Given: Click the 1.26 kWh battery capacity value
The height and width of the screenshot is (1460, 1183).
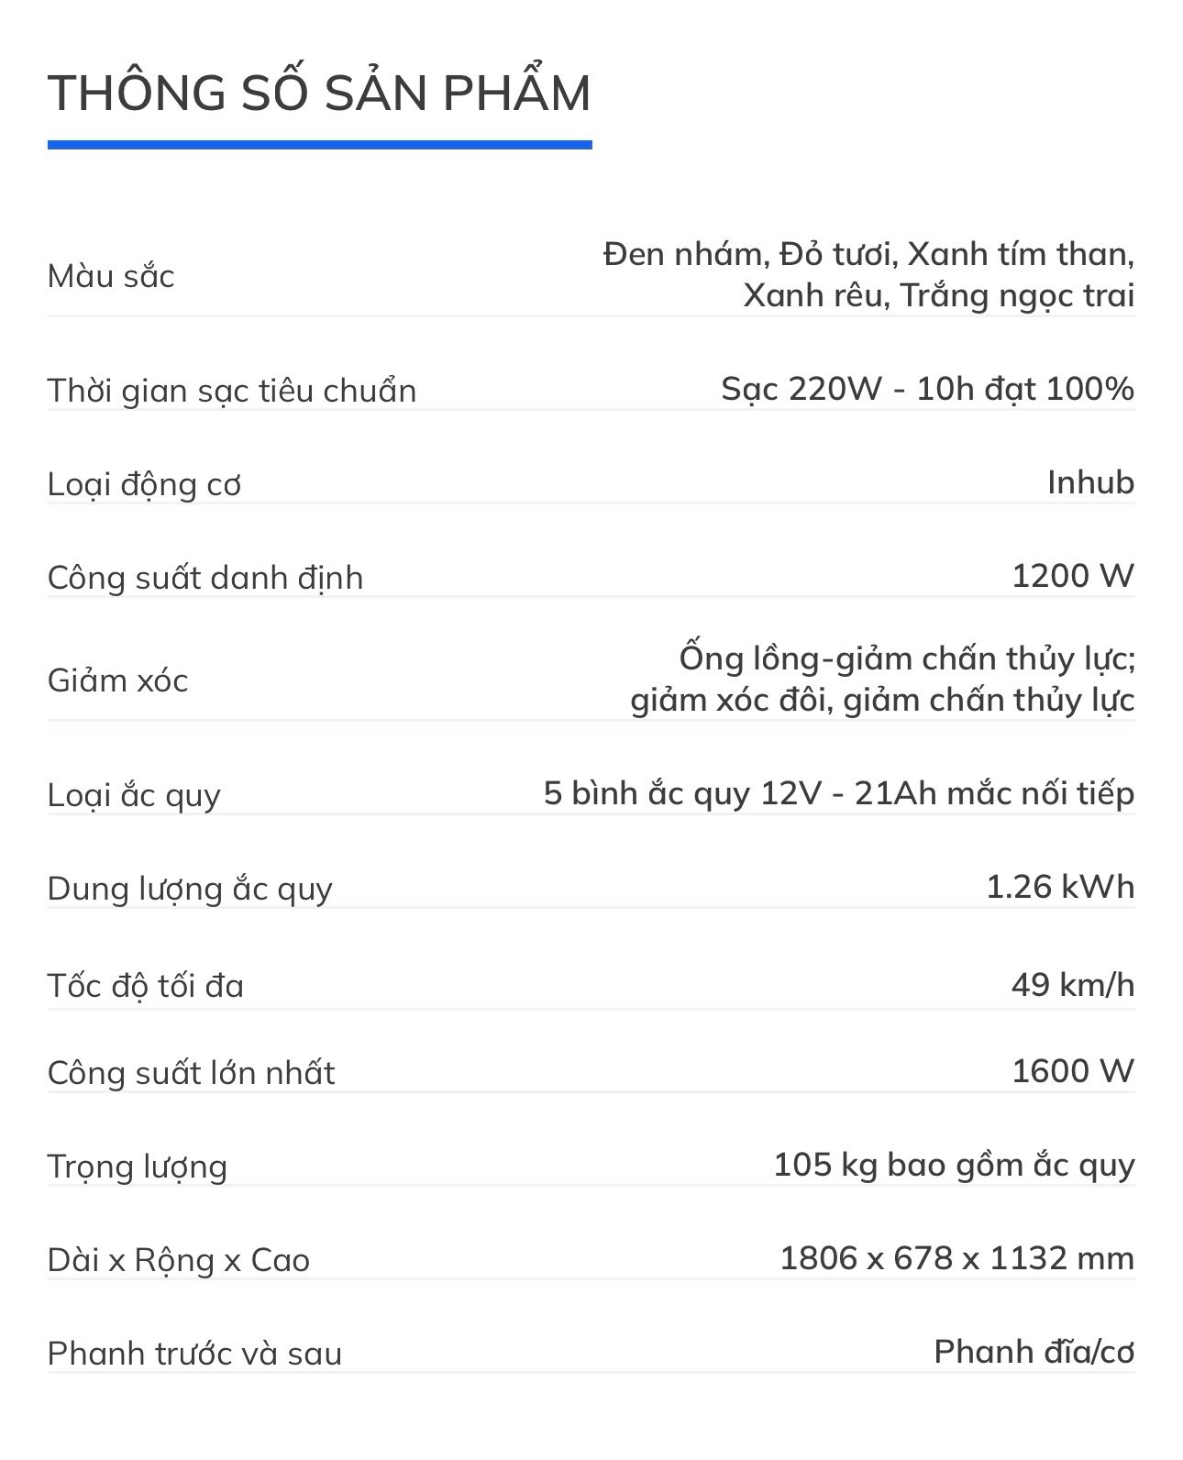Looking at the screenshot, I should 1060,887.
